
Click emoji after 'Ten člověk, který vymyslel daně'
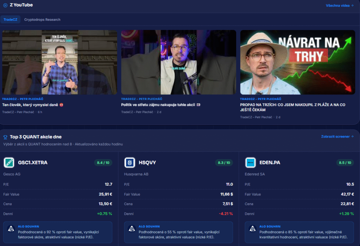pyautogui.click(x=61, y=105)
